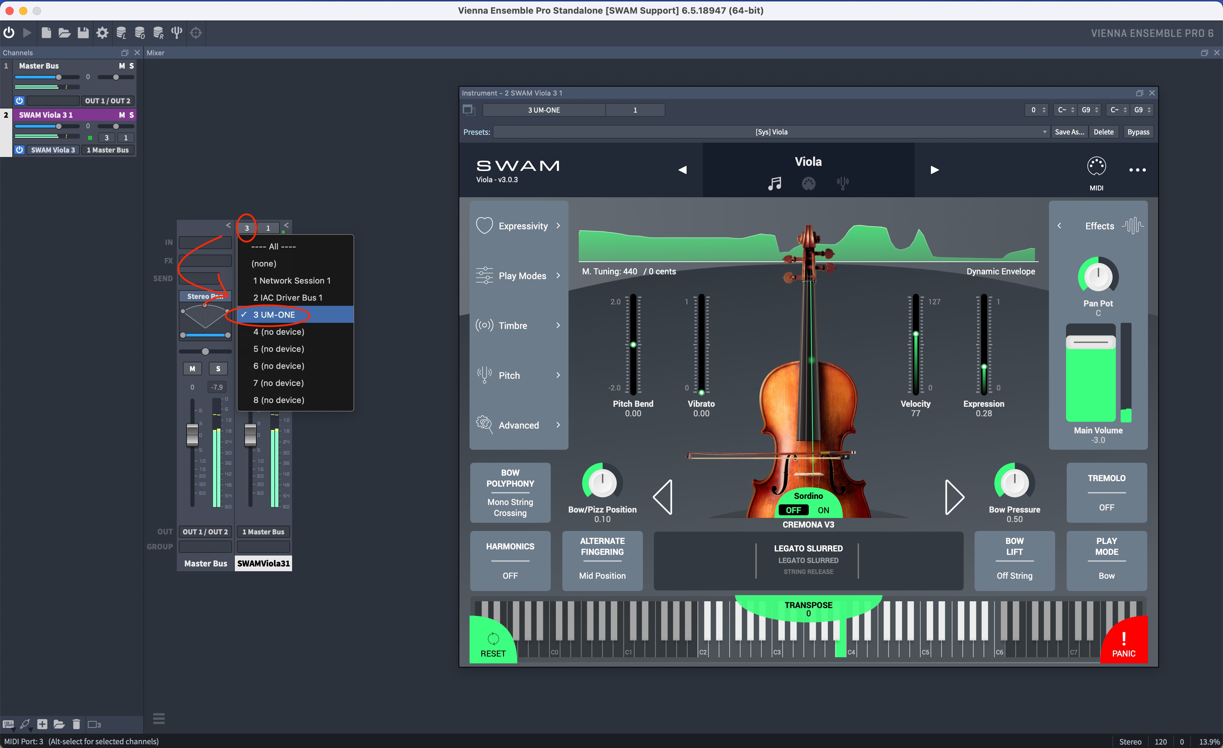
Task: Add a channel plus icon at bottom
Action: pos(42,724)
